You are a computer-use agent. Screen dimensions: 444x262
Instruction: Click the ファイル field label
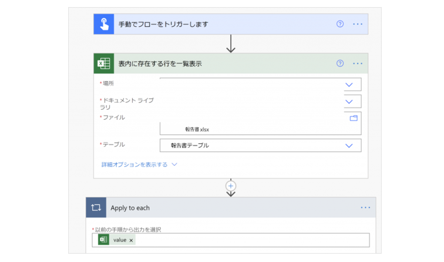click(x=113, y=117)
